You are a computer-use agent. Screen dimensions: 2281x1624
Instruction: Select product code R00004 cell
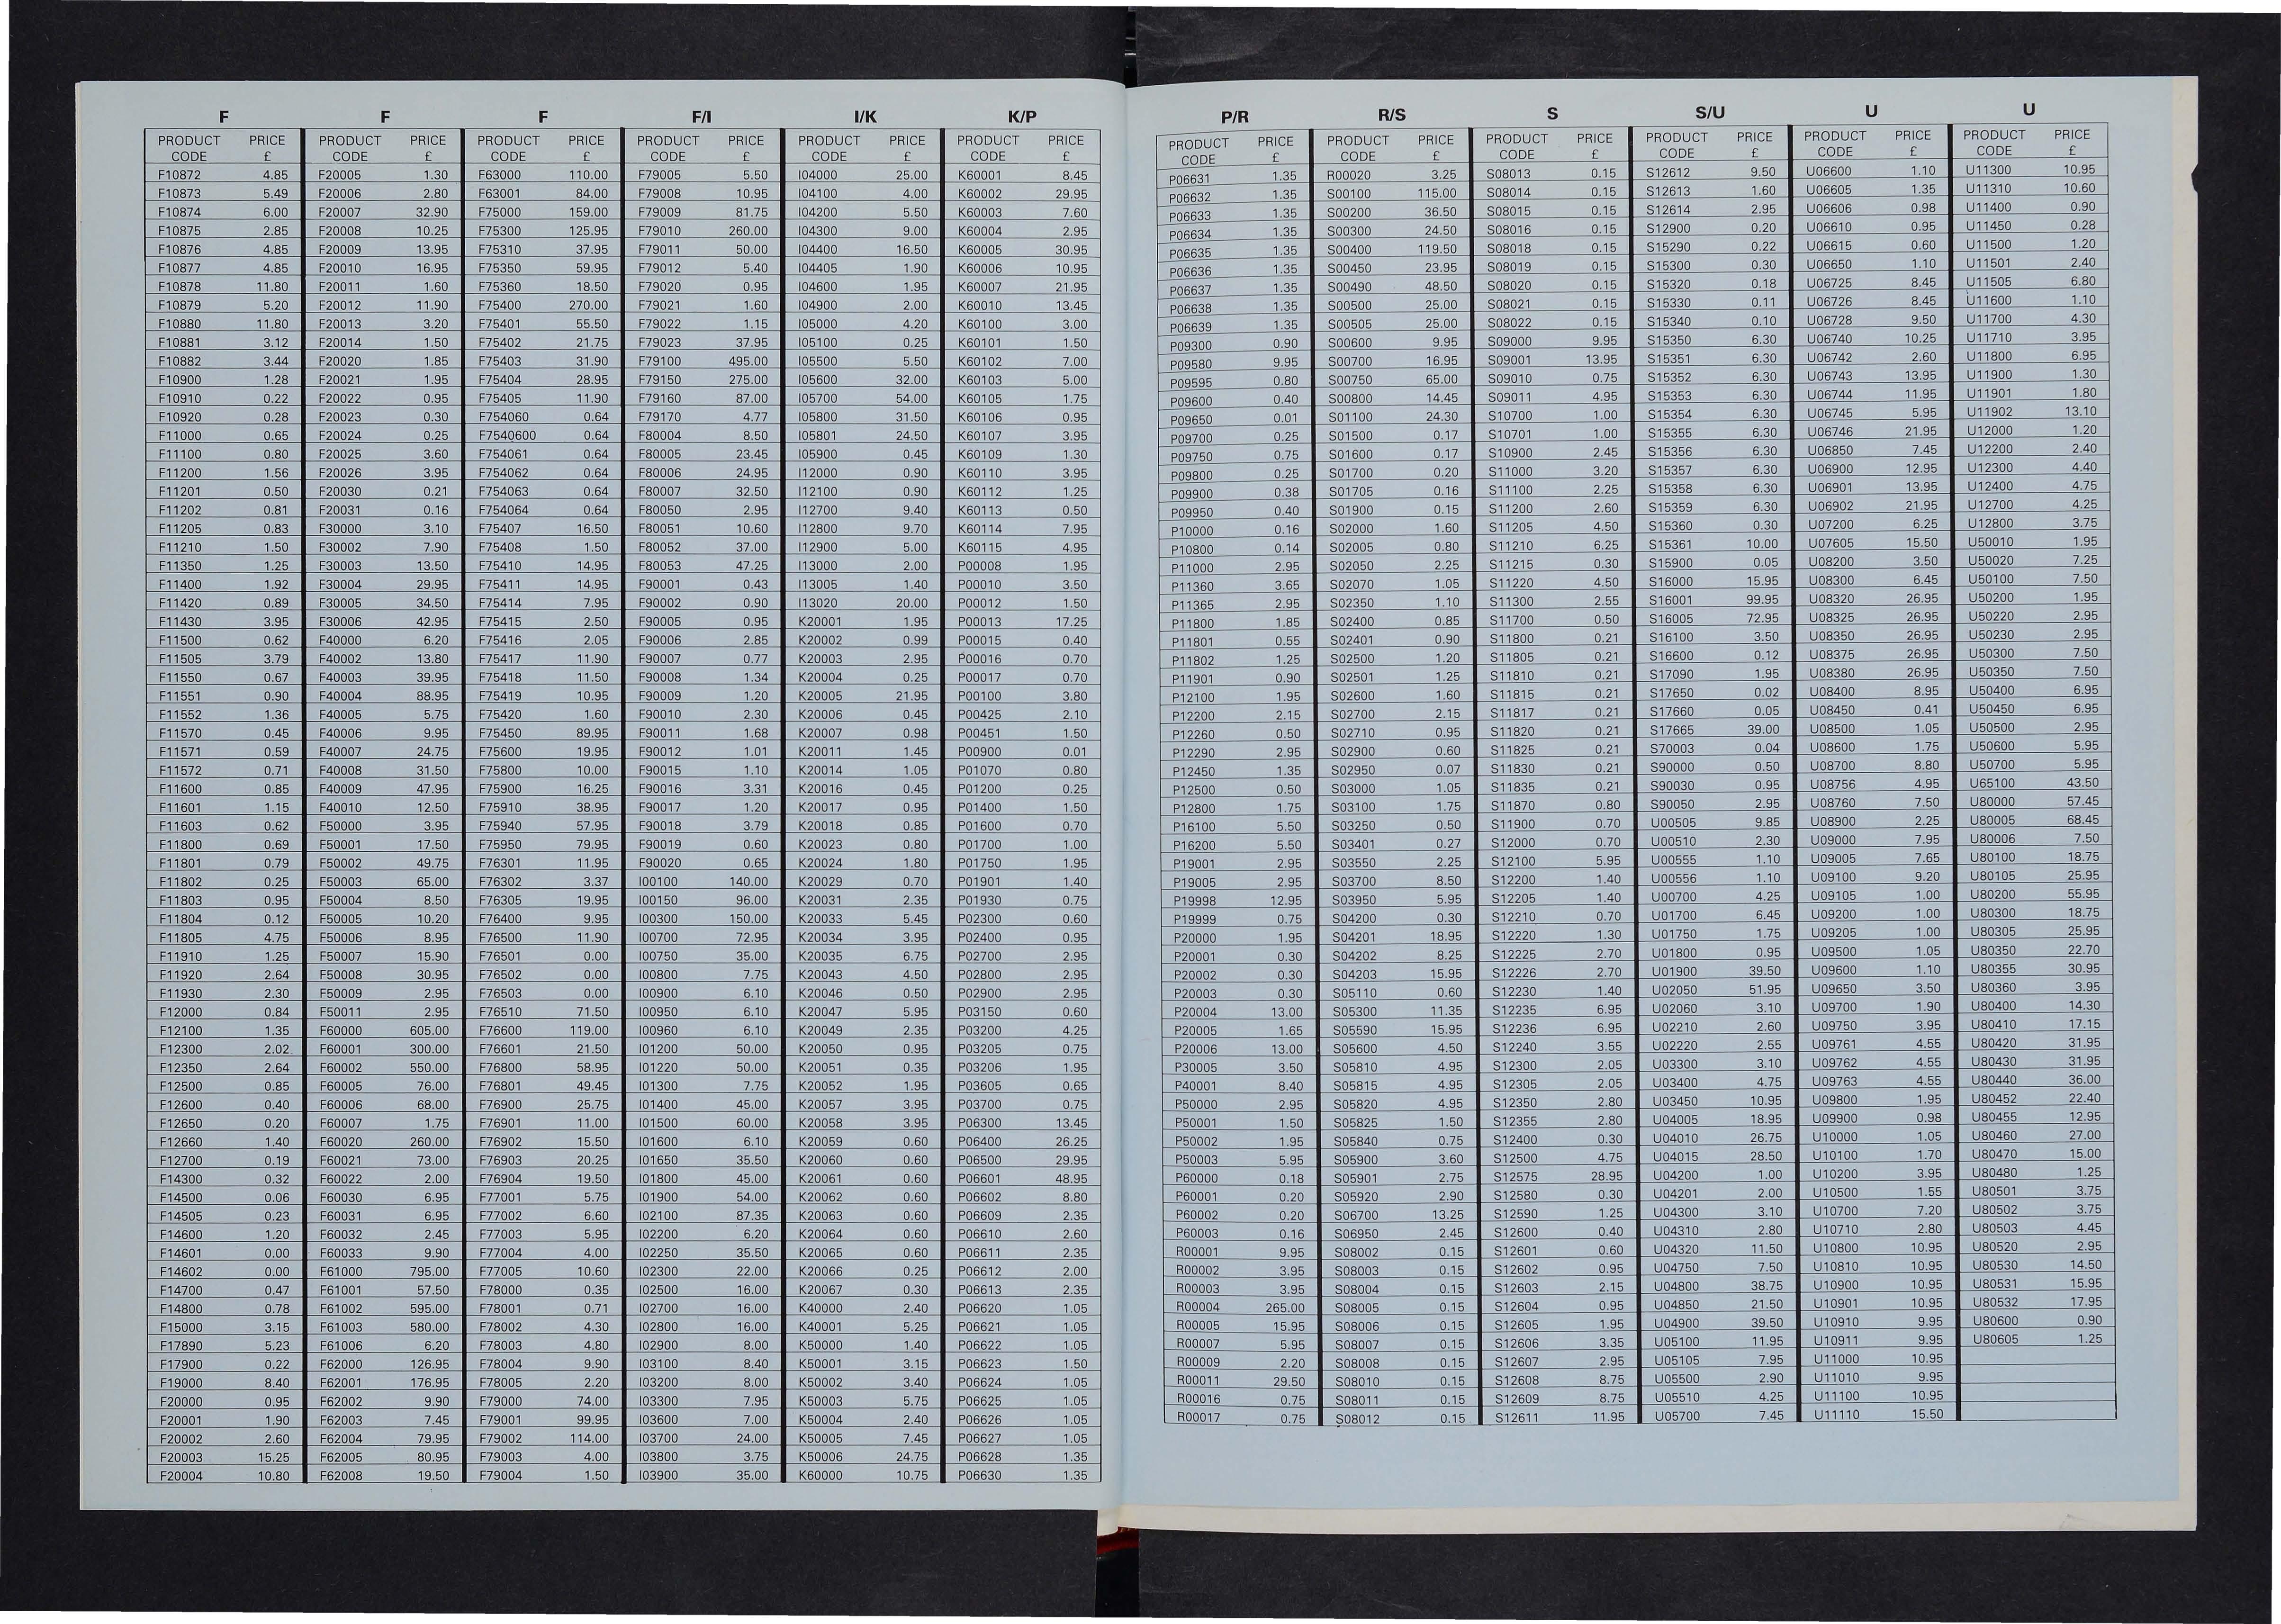pyautogui.click(x=1197, y=1307)
